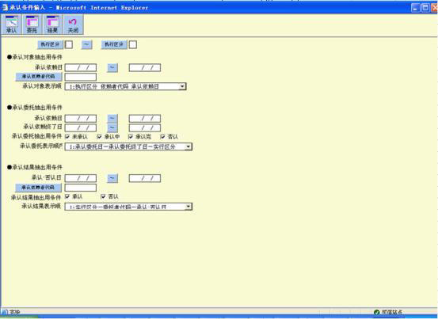This screenshot has width=438, height=319.
Task: Click the 承认·否认日 end date field
Action: pos(145,178)
